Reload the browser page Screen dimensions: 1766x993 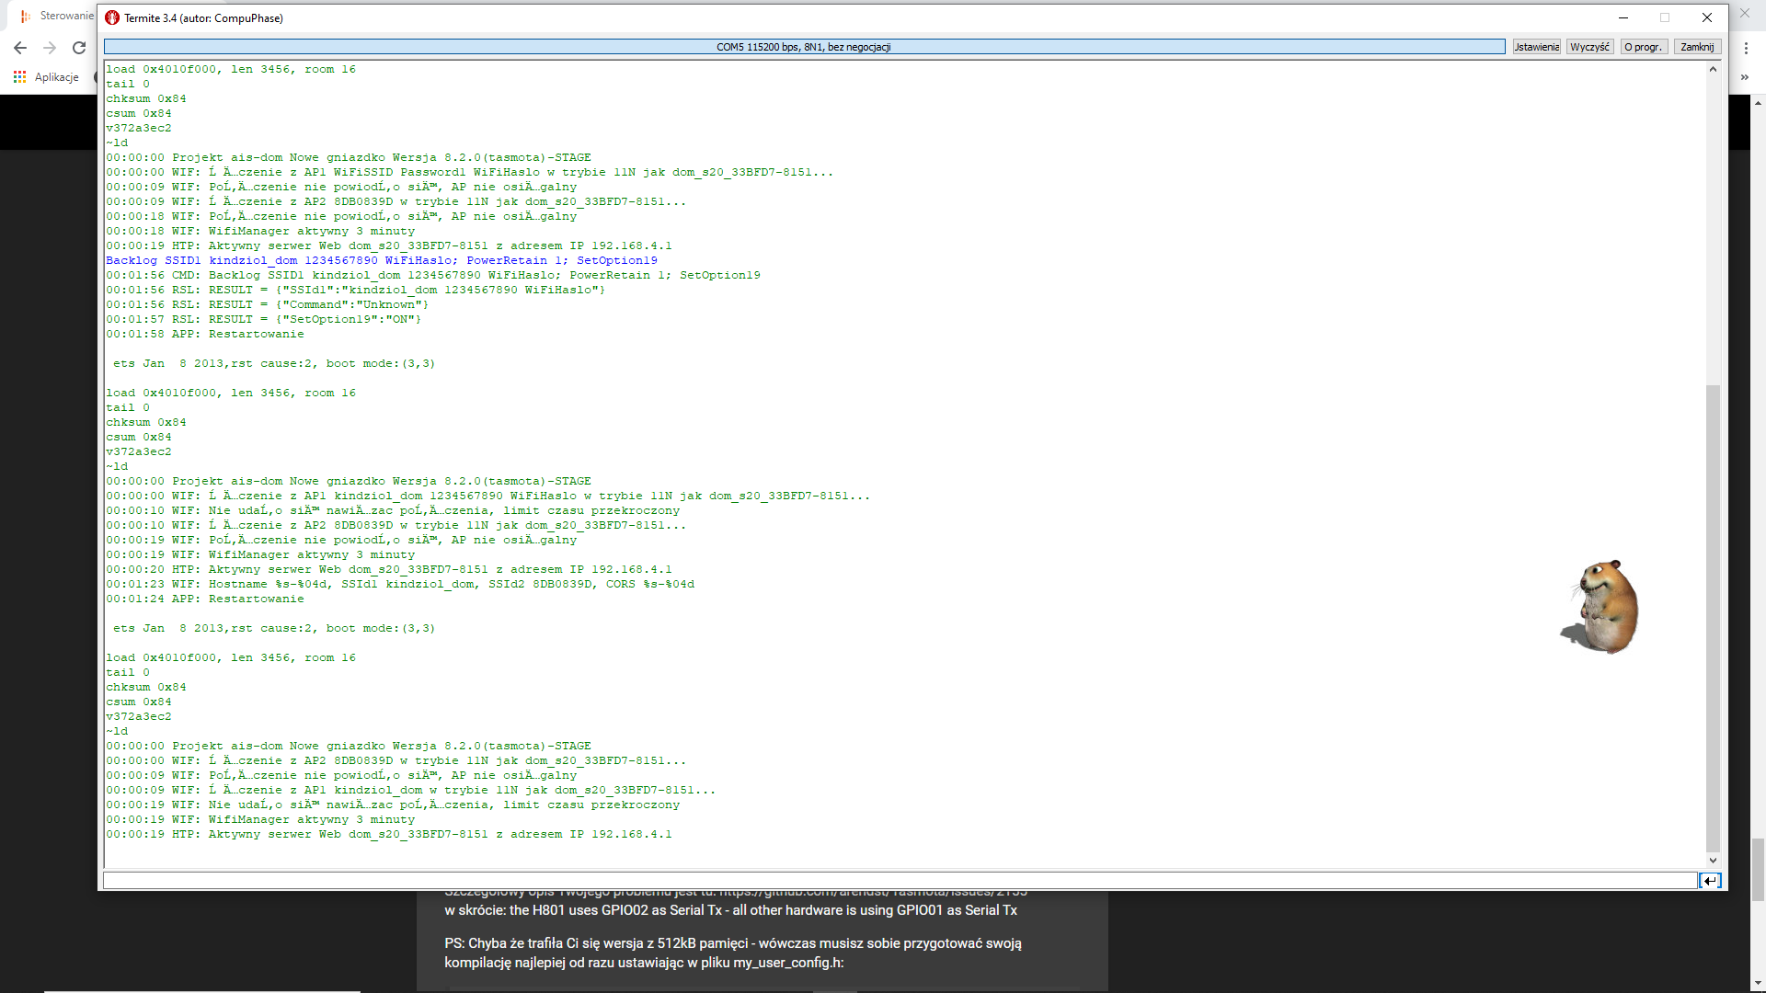click(79, 48)
